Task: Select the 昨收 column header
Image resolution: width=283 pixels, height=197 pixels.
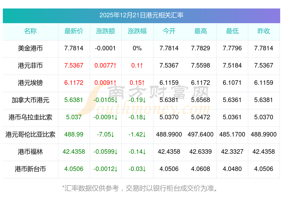Action: click(x=264, y=31)
